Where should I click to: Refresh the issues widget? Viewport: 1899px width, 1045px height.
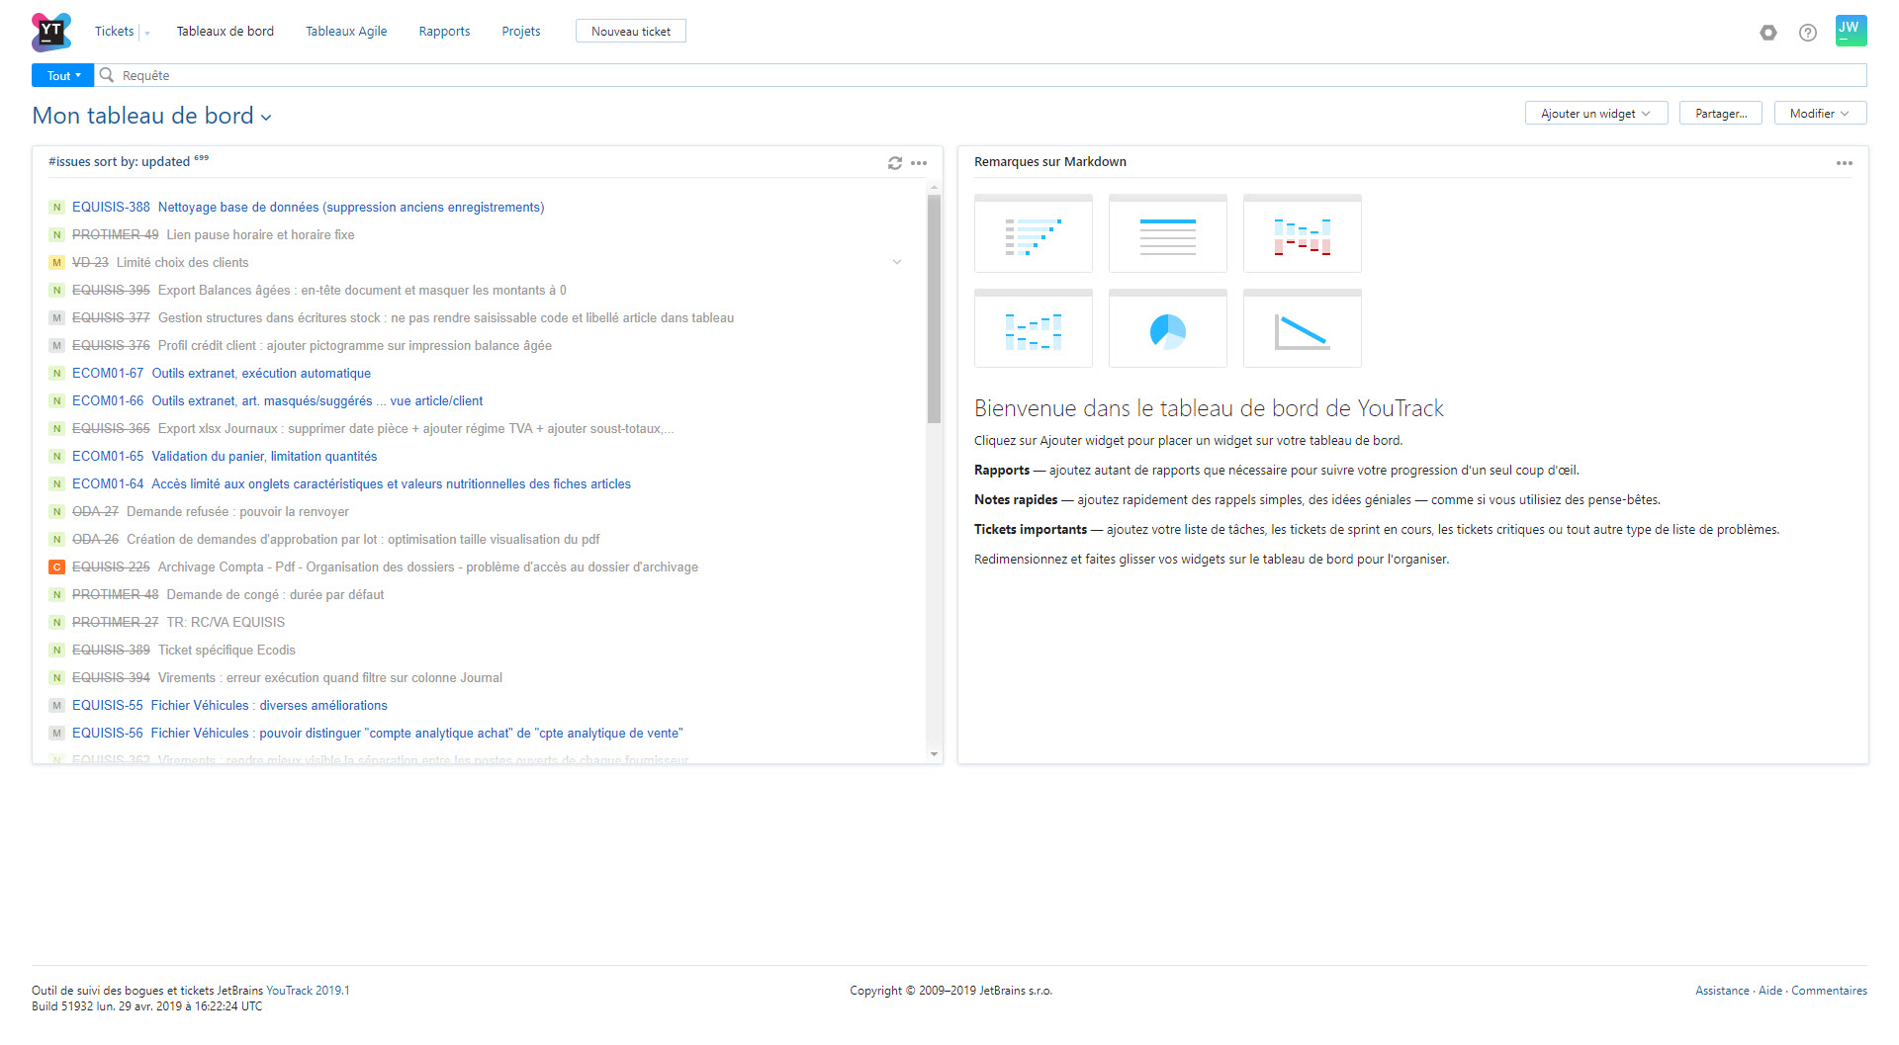pos(895,163)
